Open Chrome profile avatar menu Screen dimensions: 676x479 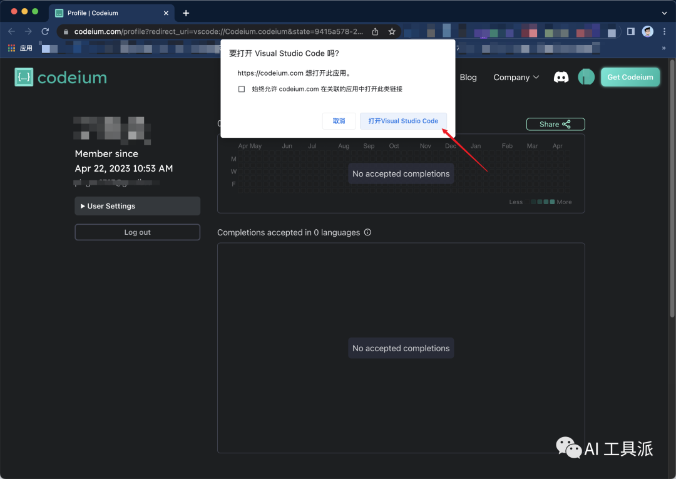tap(648, 31)
